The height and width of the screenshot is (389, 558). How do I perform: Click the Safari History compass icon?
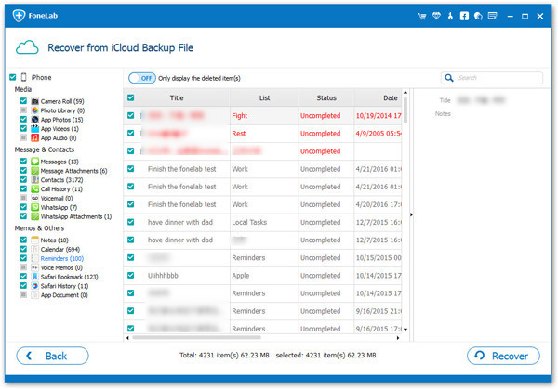pos(35,286)
